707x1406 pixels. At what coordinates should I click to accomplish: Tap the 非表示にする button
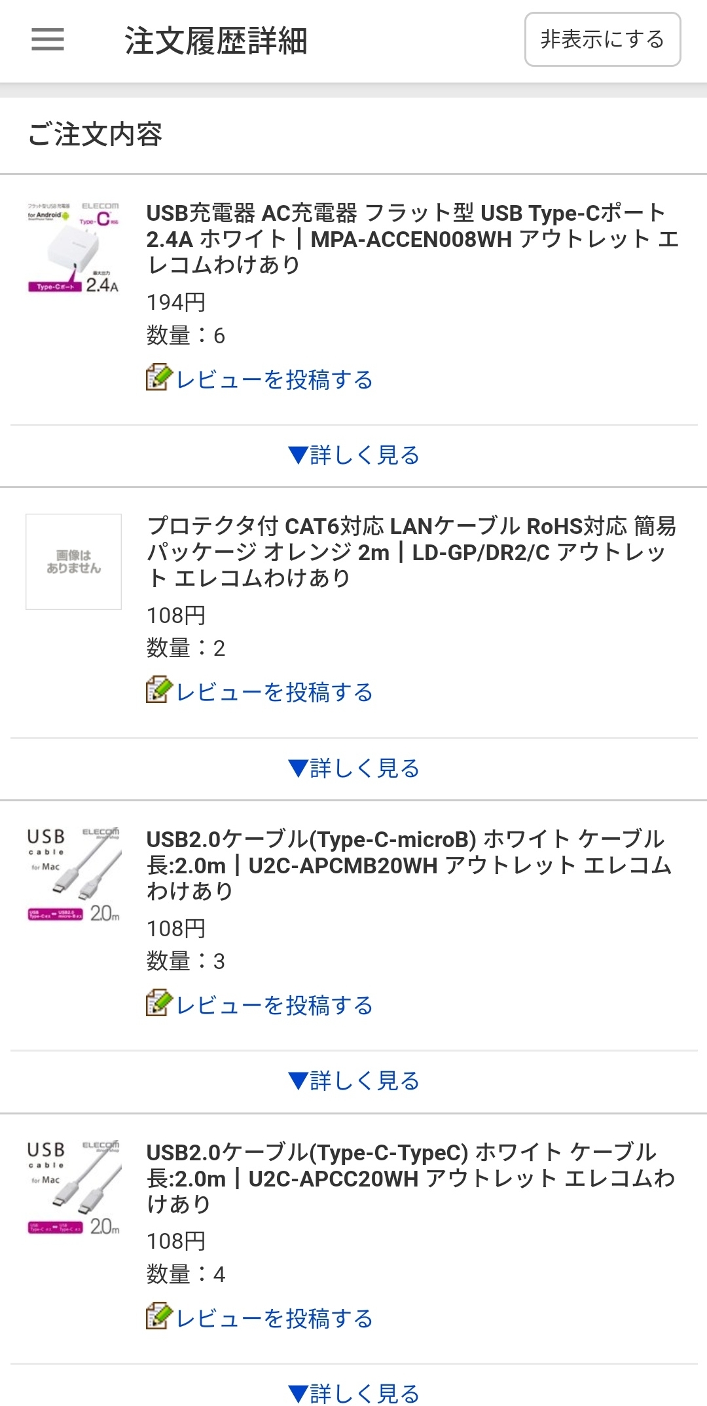tap(602, 39)
